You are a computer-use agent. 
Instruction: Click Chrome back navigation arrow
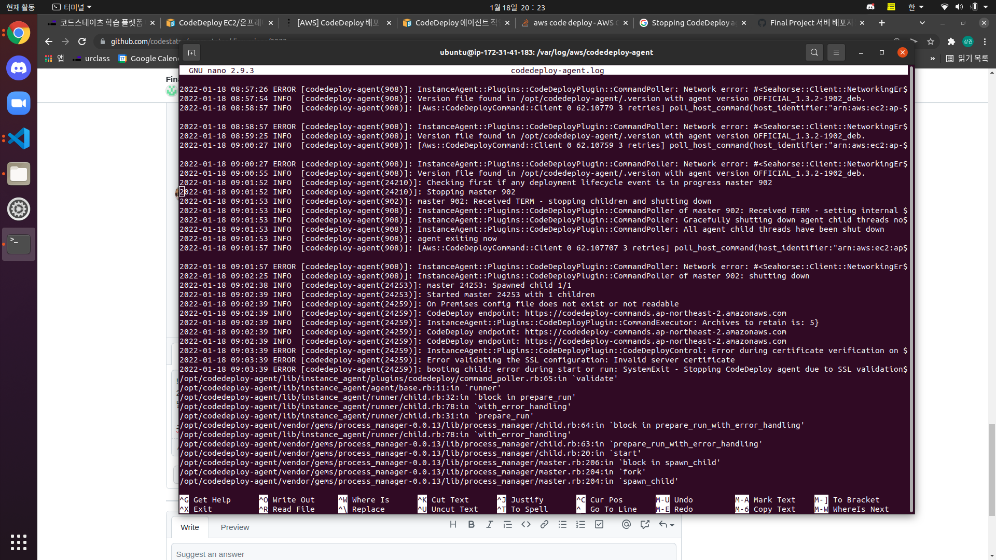coord(49,41)
